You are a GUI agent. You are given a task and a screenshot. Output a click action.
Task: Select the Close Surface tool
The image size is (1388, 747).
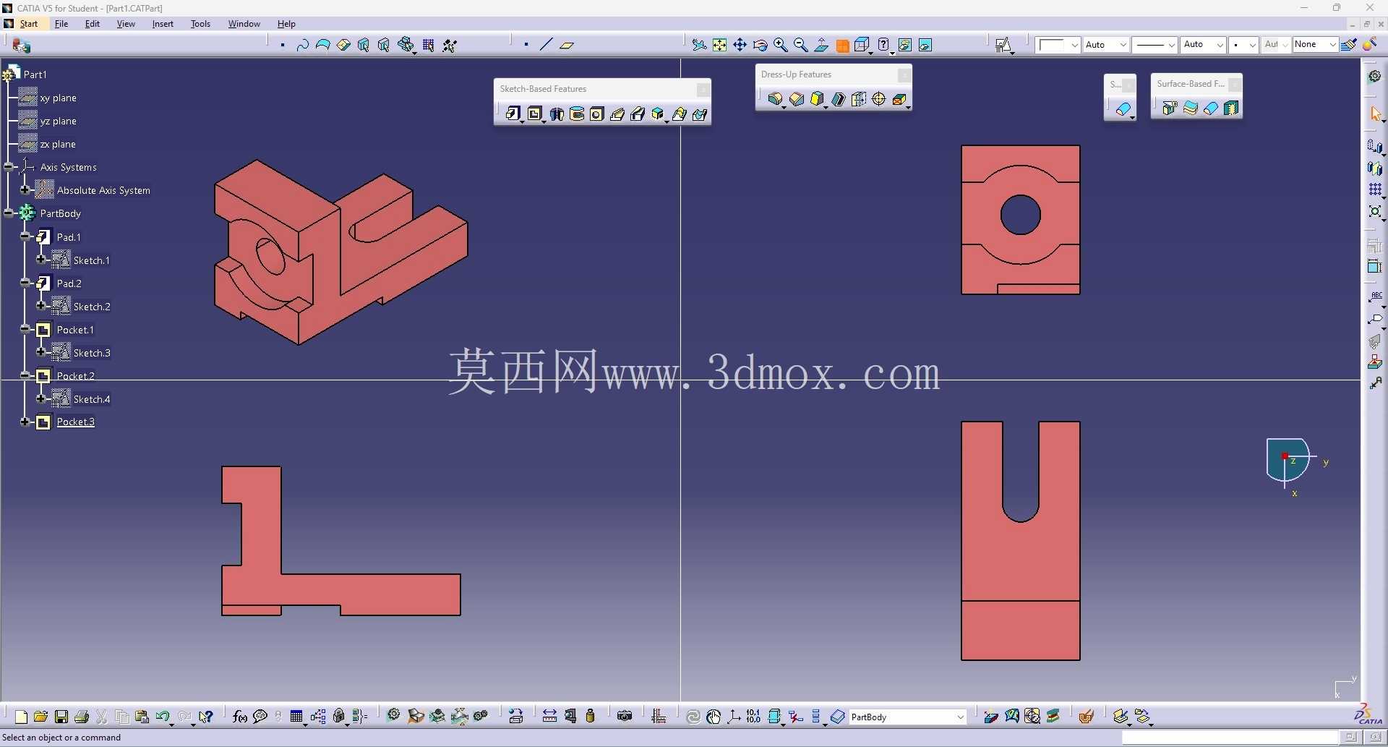[x=1210, y=108]
